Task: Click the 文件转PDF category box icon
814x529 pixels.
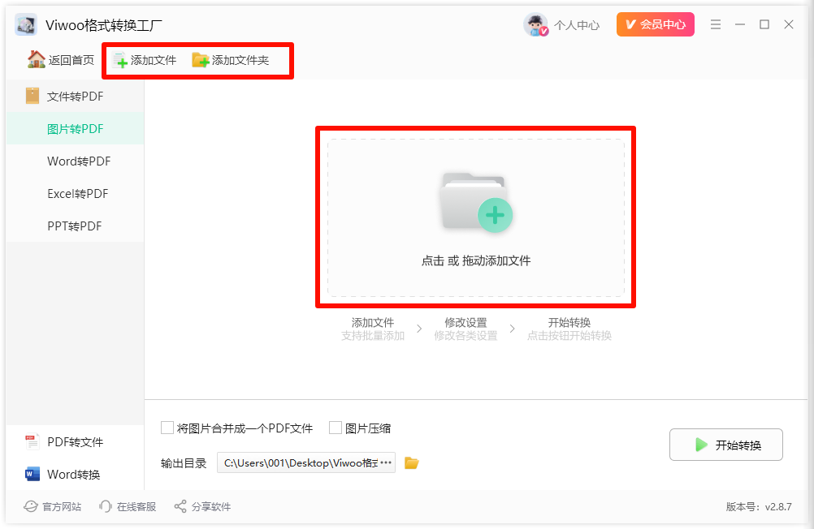Action: pos(32,96)
